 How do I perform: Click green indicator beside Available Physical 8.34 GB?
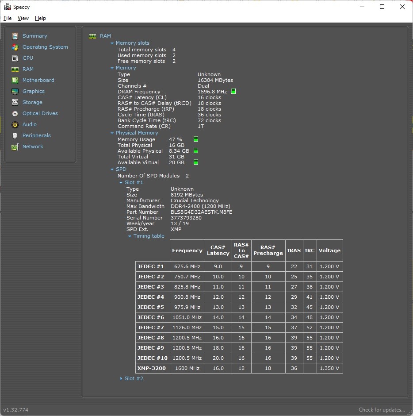195,151
